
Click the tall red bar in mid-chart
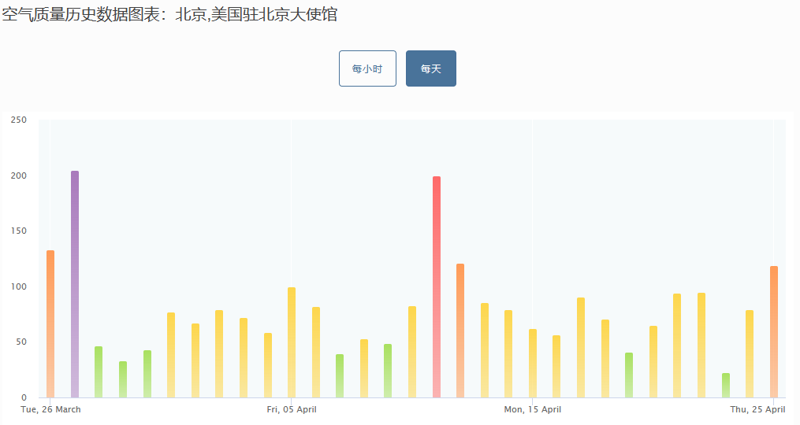(x=437, y=287)
